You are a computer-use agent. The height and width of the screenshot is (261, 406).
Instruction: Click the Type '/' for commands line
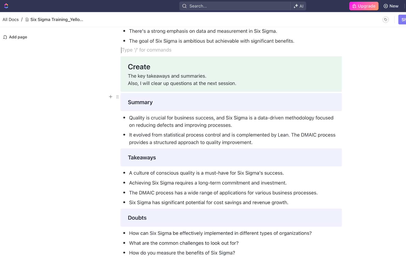click(146, 50)
